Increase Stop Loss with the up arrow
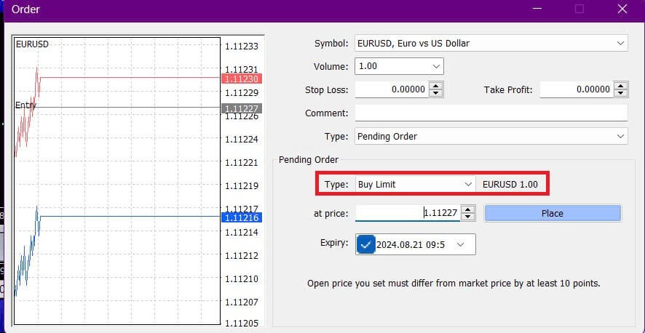The width and height of the screenshot is (645, 333). (x=436, y=87)
